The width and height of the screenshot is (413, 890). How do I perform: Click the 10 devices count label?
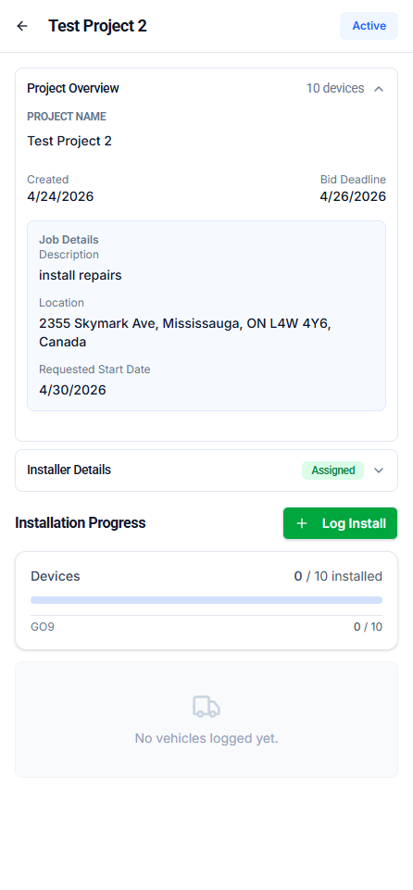(335, 89)
